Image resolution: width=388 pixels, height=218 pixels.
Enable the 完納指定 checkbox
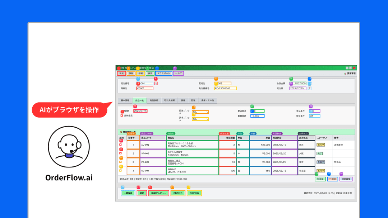tap(121, 115)
